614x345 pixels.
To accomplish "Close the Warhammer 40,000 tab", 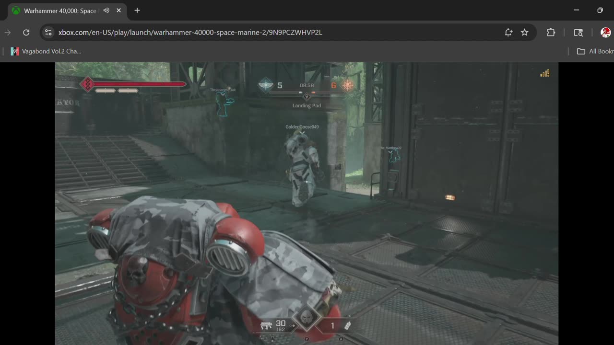I will click(x=118, y=11).
